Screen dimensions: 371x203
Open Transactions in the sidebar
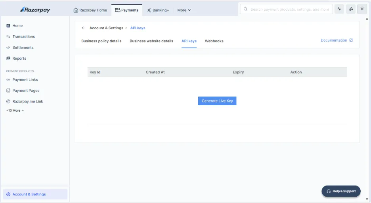[x=24, y=36]
